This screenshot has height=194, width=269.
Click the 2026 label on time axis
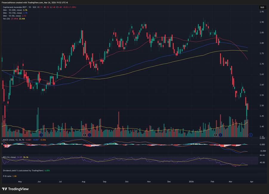[x=191, y=181]
